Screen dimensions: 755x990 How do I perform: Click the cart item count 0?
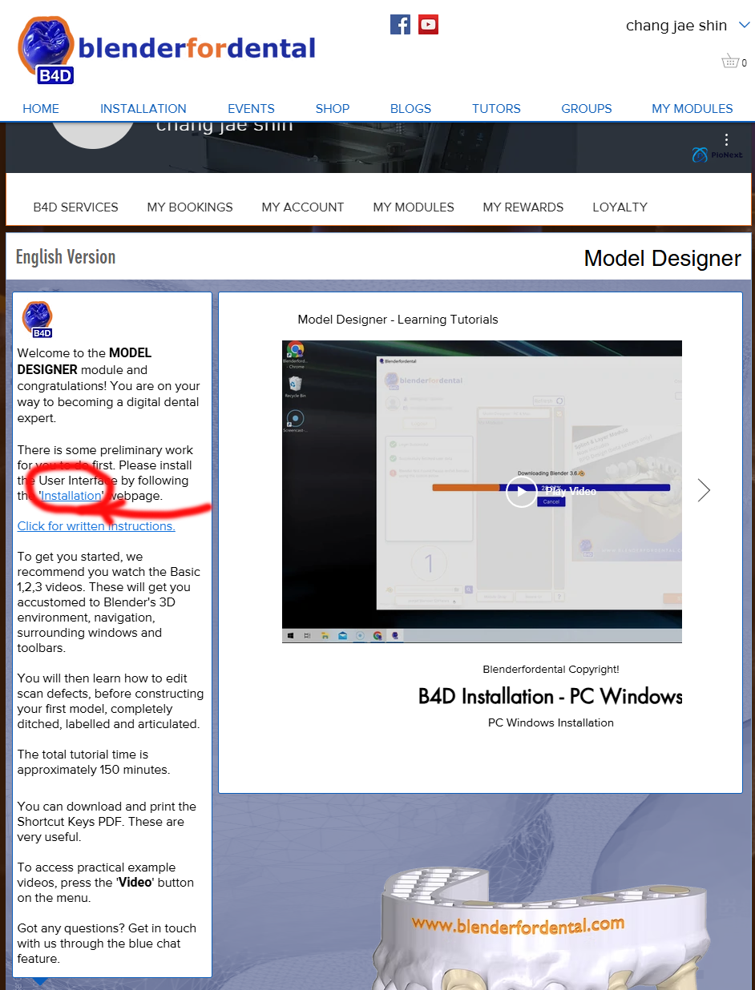(x=744, y=62)
